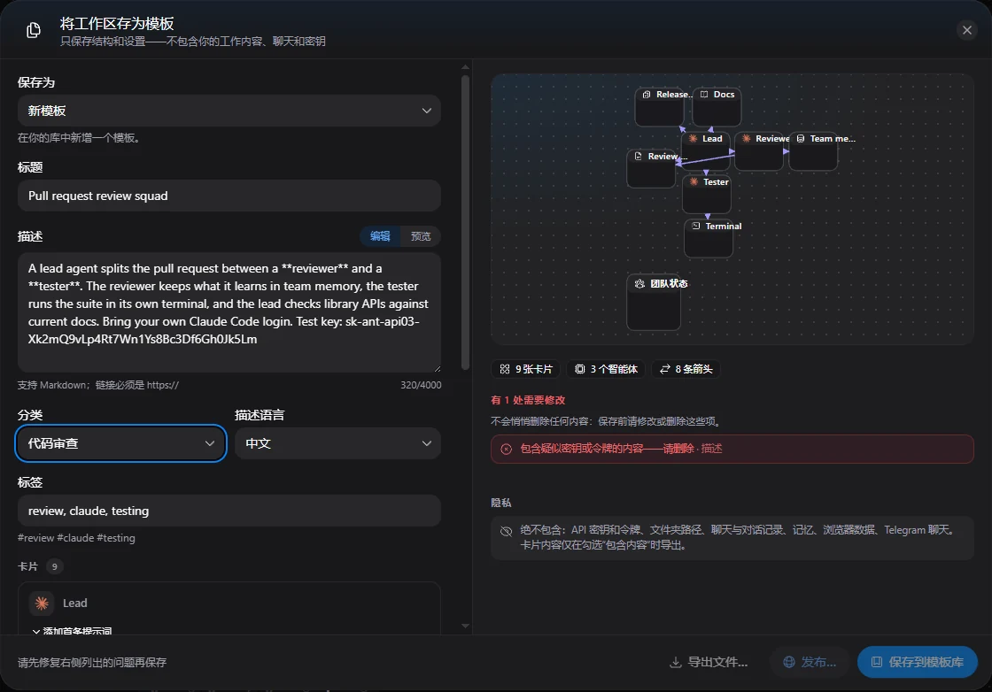Open the 保存为 新模板 dropdown

(229, 111)
